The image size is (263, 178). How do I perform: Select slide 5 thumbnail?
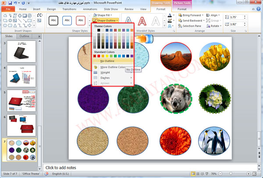tap(21, 100)
